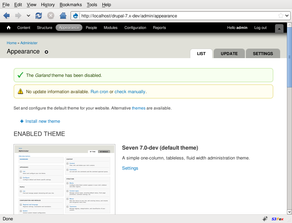Switch to the Update tab
The height and width of the screenshot is (223, 292).
pyautogui.click(x=229, y=54)
